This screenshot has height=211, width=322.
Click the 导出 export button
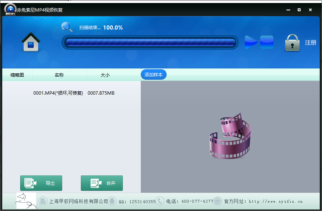click(41, 183)
